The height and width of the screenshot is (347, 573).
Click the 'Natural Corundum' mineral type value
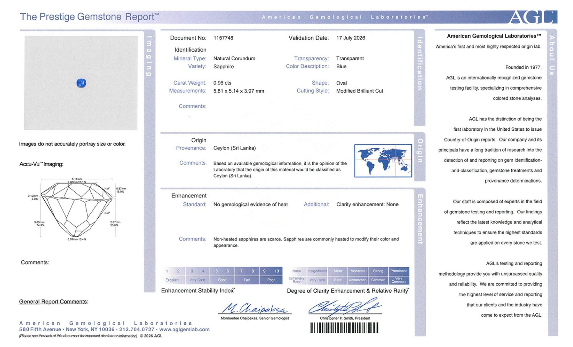pyautogui.click(x=234, y=59)
